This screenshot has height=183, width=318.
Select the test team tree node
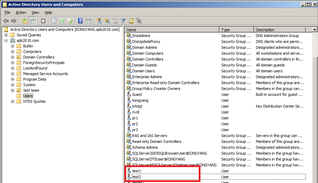coord(31,90)
